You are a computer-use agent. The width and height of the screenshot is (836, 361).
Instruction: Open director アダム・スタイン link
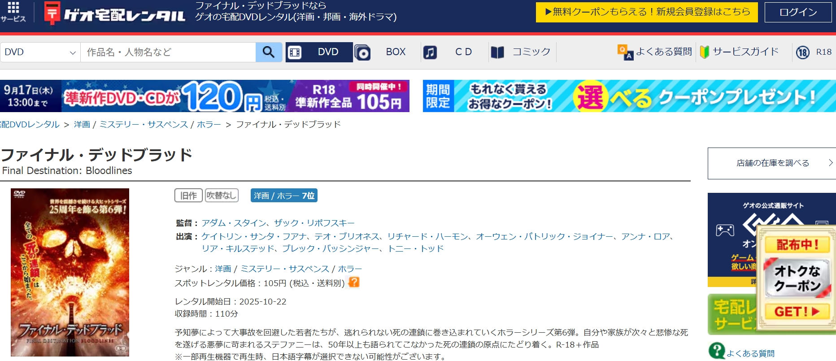(234, 223)
